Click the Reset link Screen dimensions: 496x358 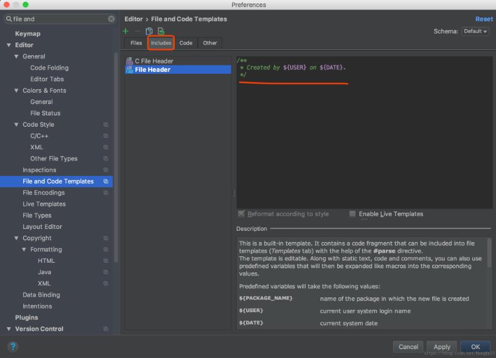click(484, 18)
